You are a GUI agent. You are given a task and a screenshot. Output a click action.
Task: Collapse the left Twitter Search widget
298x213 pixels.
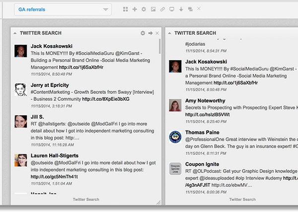pos(15,33)
